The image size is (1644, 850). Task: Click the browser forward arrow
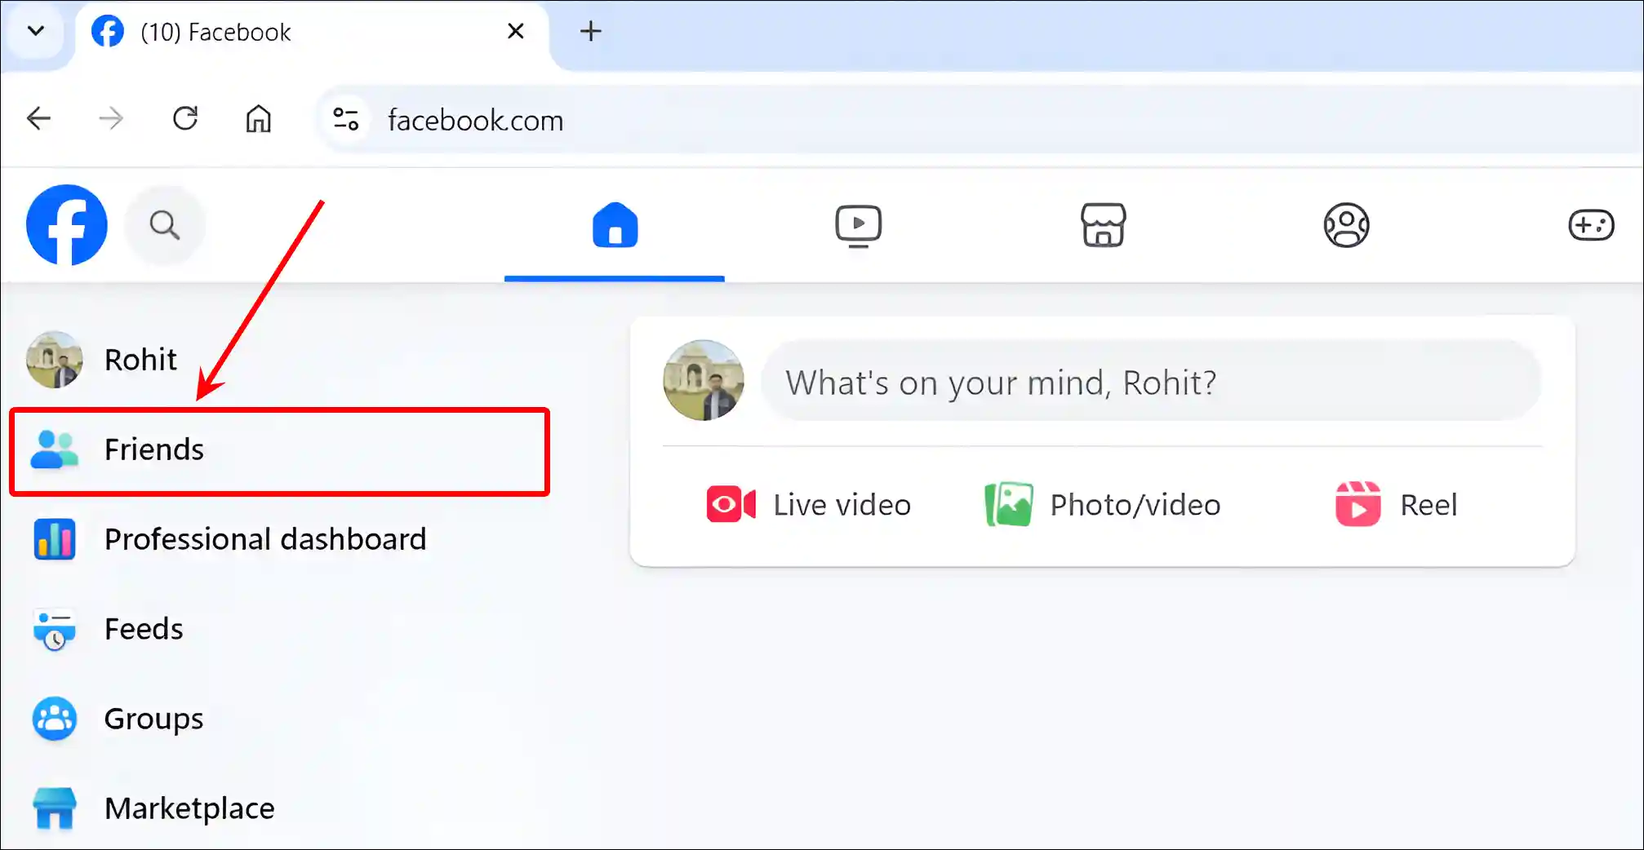pos(111,119)
